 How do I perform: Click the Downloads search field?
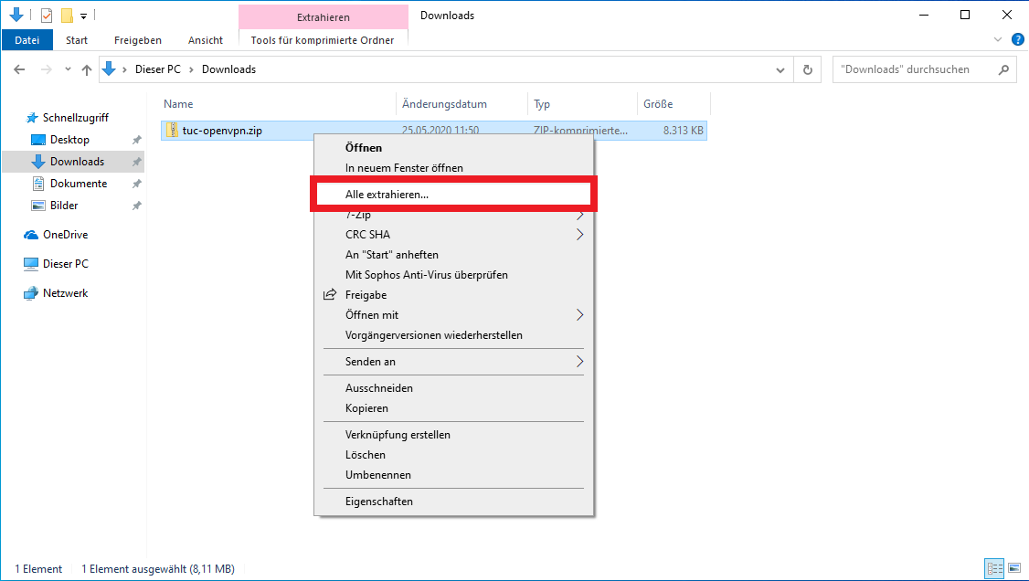click(917, 69)
